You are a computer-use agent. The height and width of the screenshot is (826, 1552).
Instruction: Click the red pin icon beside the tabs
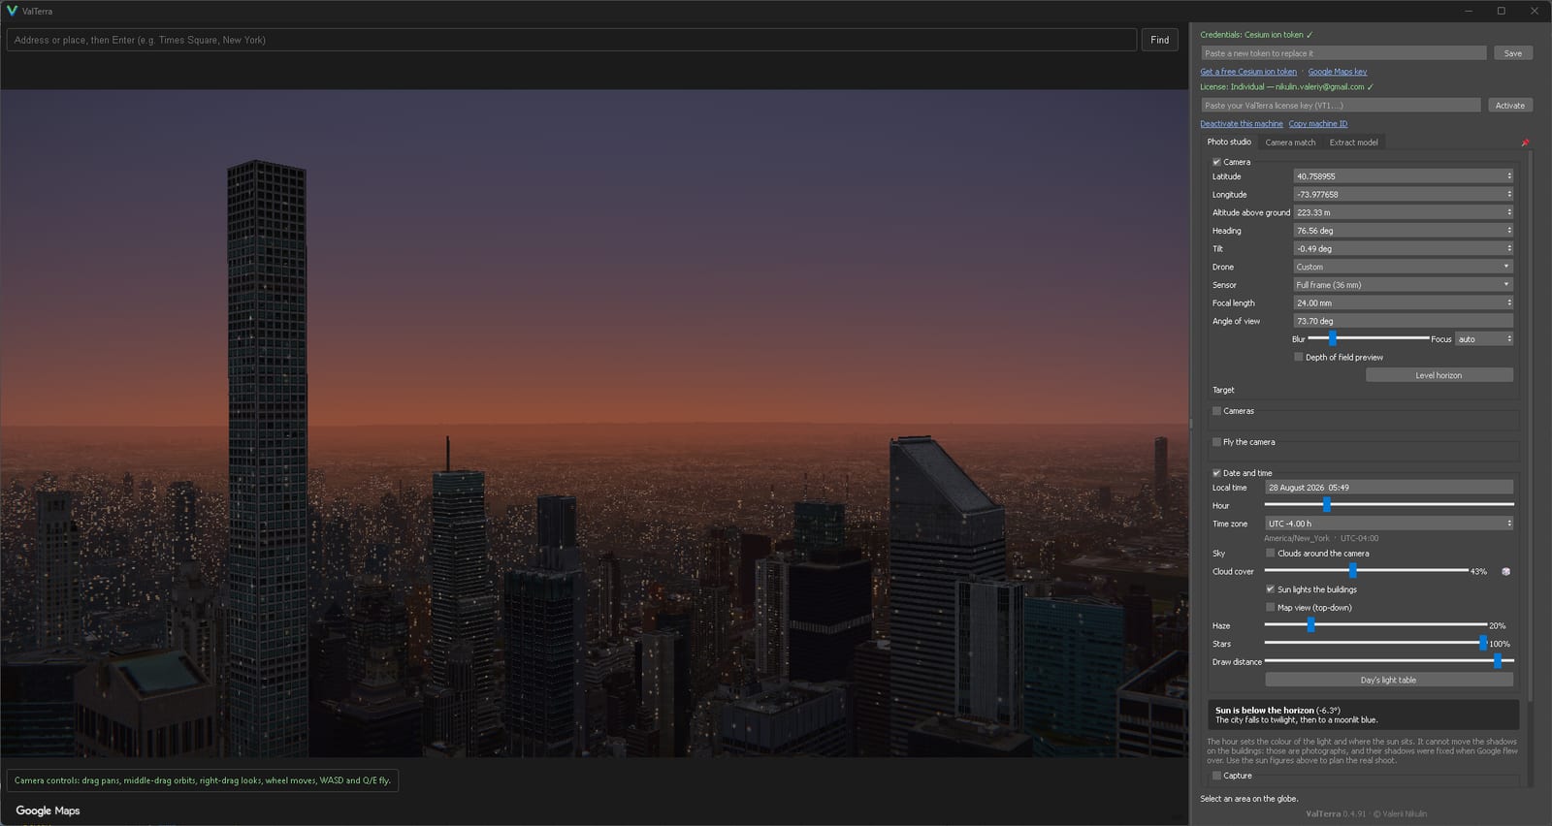pos(1525,143)
